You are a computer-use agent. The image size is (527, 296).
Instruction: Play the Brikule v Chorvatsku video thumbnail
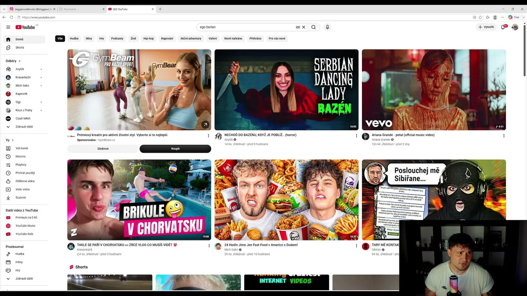(139, 200)
